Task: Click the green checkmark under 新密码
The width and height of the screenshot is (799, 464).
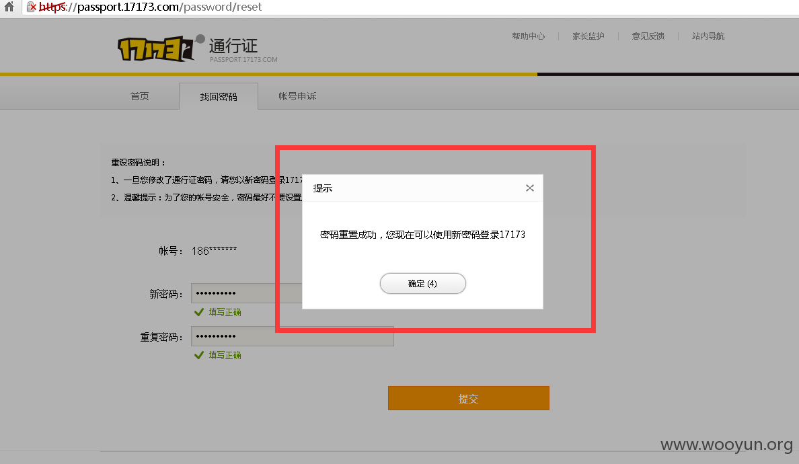Action: [x=198, y=312]
